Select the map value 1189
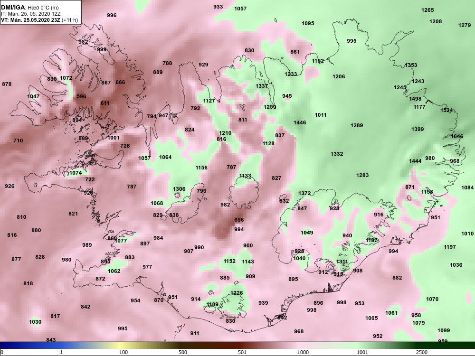475x356 pixels. [x=212, y=304]
